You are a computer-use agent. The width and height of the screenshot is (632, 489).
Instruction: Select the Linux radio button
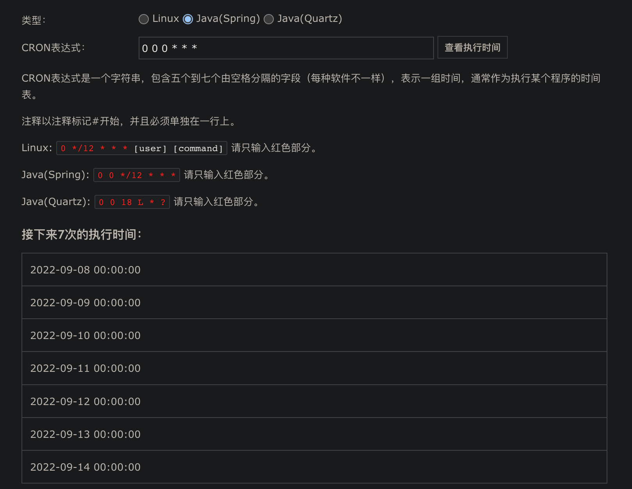click(144, 19)
